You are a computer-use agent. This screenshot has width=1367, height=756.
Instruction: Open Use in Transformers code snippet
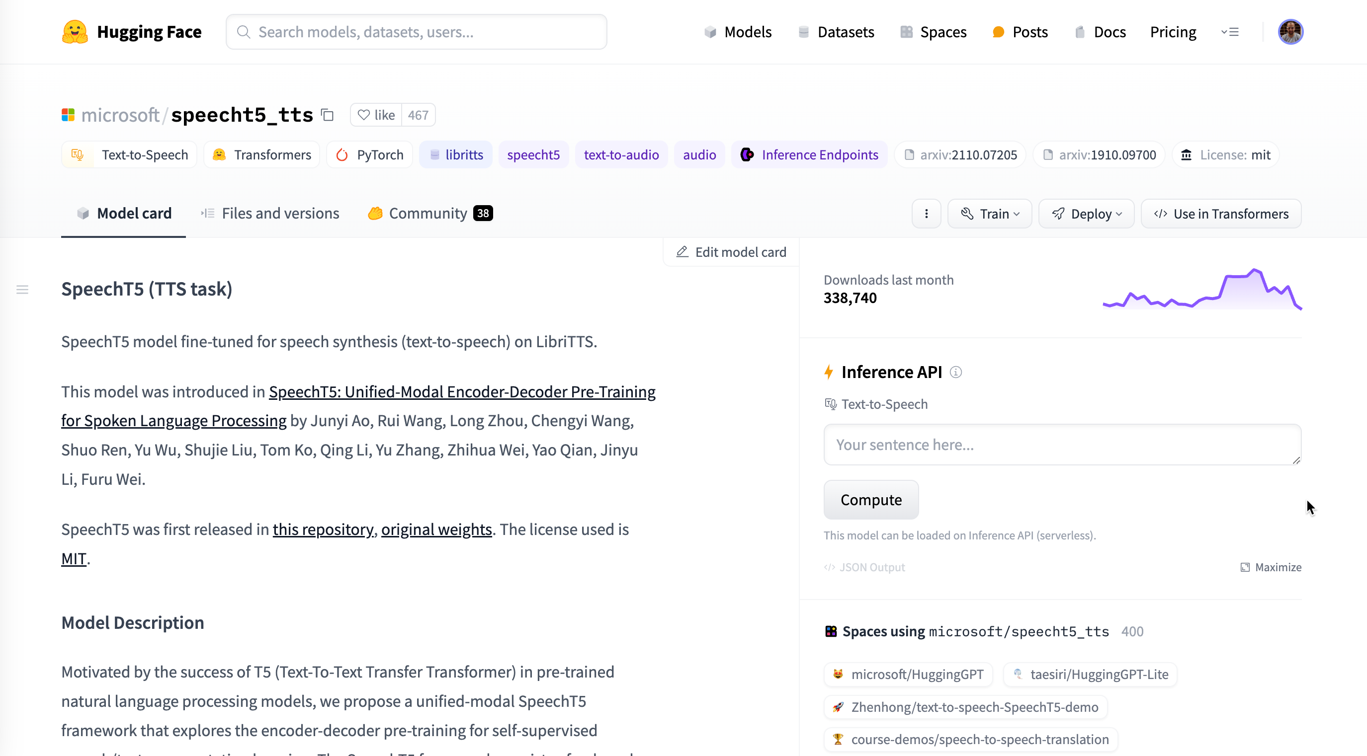1221,214
